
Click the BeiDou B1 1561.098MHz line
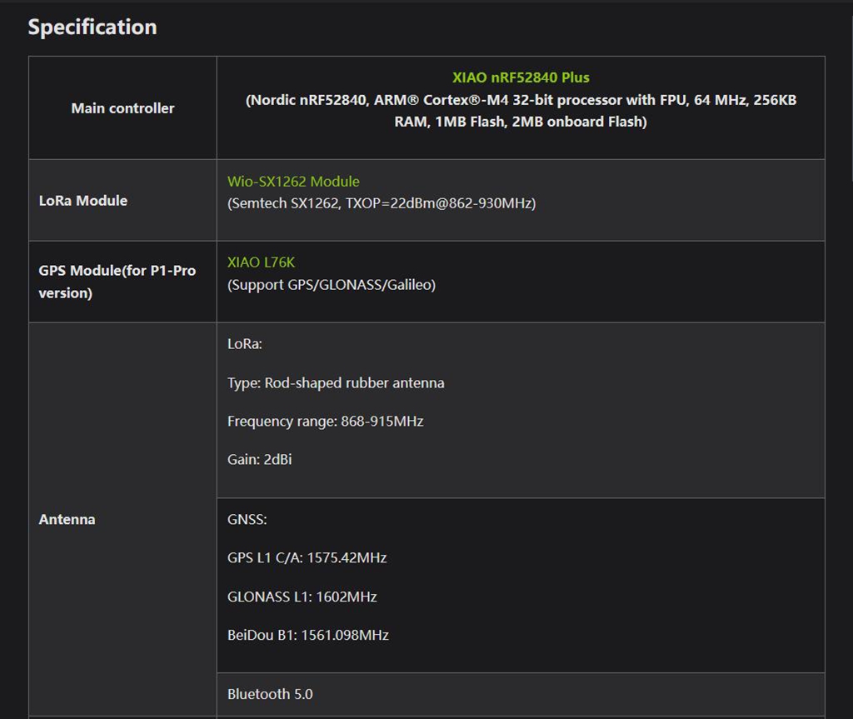(x=308, y=635)
